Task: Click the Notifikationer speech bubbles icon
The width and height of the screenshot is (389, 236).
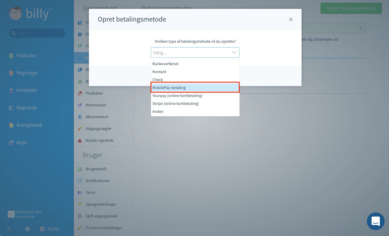Action: click(x=80, y=181)
